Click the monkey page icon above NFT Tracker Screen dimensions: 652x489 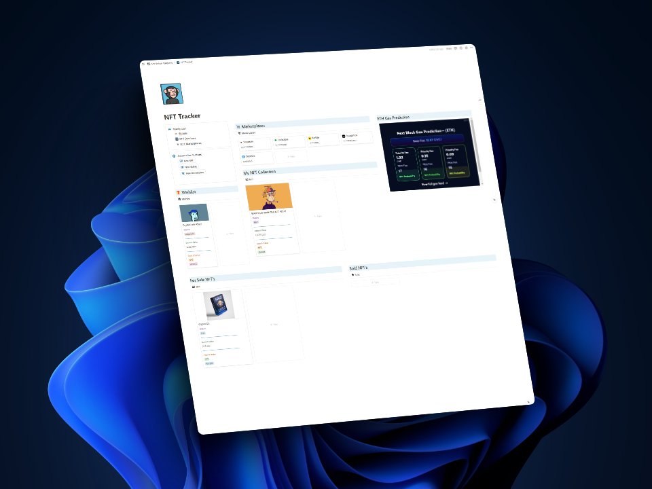pyautogui.click(x=171, y=94)
